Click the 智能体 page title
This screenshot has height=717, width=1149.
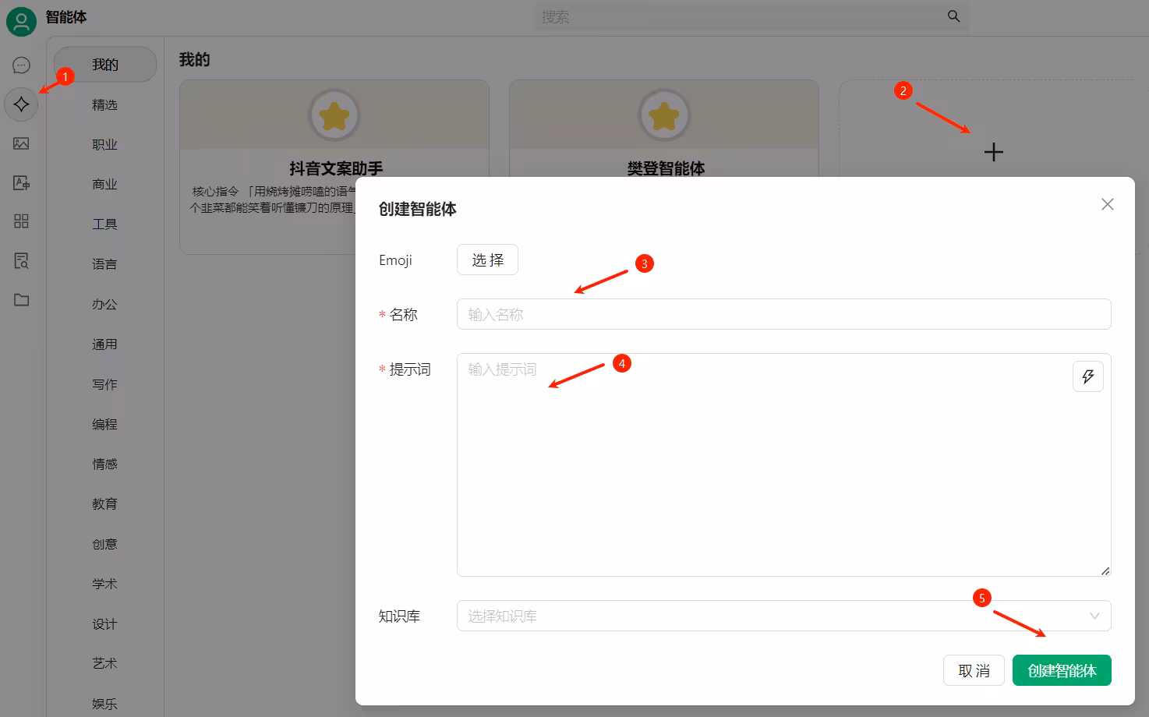pos(66,16)
